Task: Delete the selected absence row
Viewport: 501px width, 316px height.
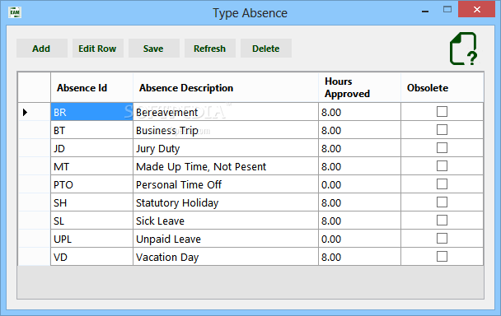Action: coord(266,49)
